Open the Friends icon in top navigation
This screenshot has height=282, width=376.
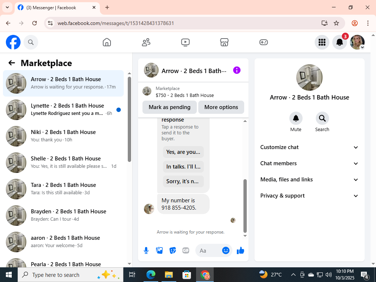[146, 42]
